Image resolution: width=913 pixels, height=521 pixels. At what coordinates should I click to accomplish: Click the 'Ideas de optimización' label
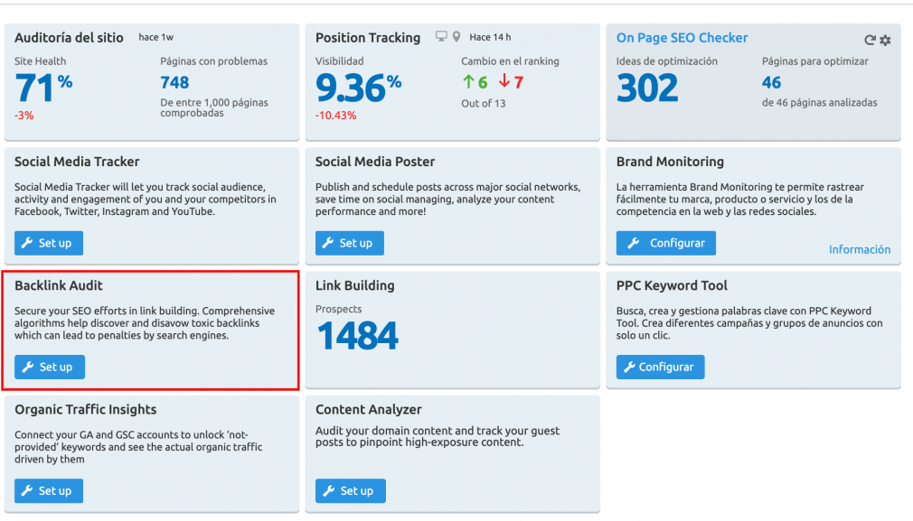(x=667, y=61)
